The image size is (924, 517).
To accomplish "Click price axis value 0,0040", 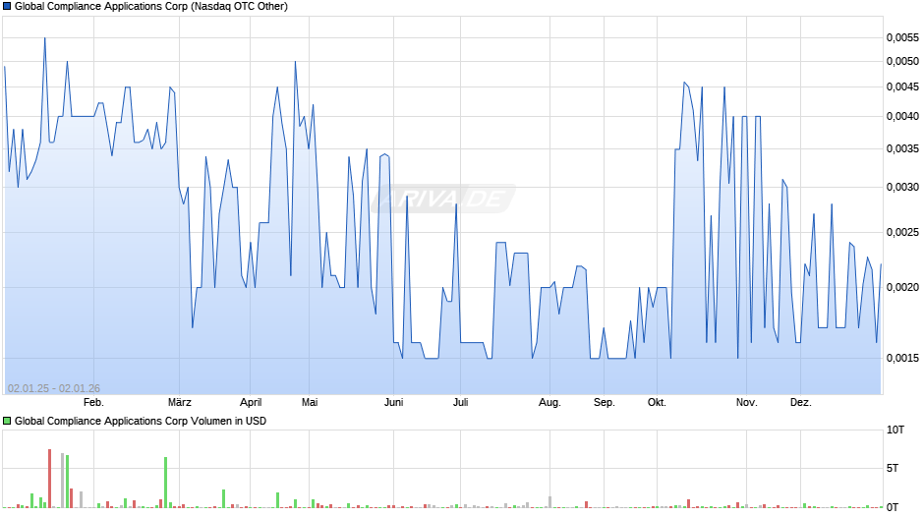I will [x=902, y=116].
